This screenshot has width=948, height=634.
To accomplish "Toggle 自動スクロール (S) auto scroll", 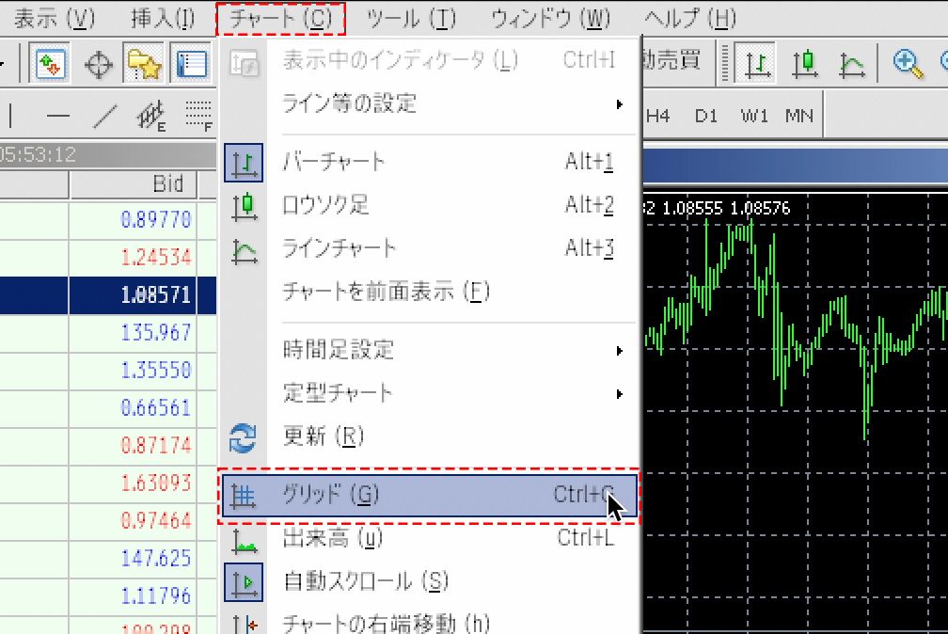I will [428, 581].
